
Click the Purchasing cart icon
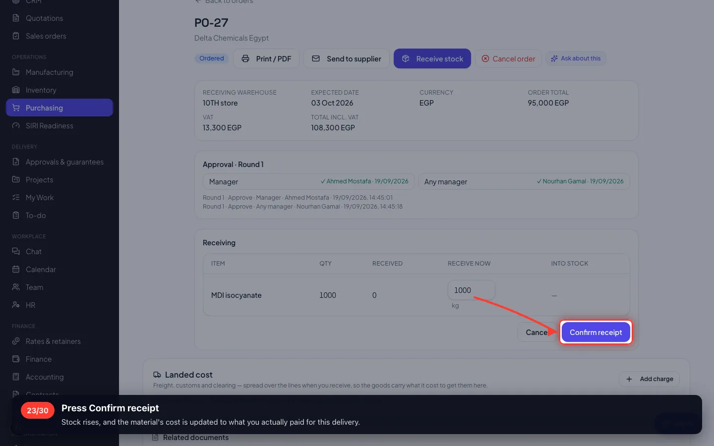click(16, 108)
